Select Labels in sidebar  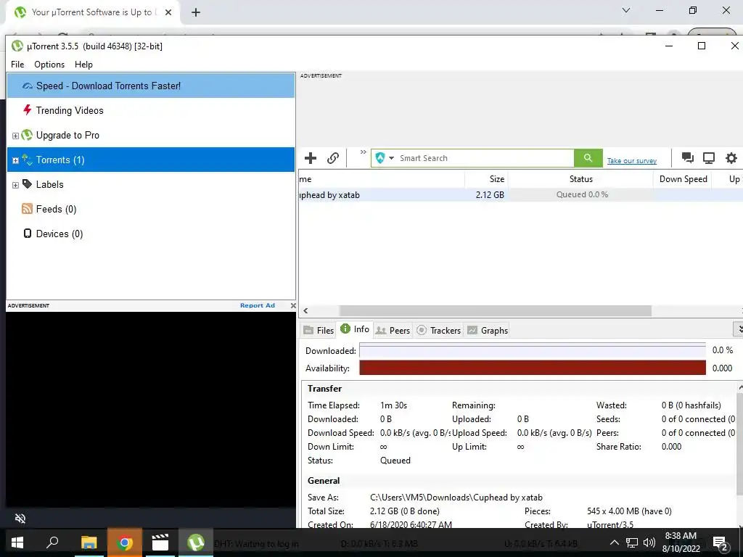[x=151, y=184]
